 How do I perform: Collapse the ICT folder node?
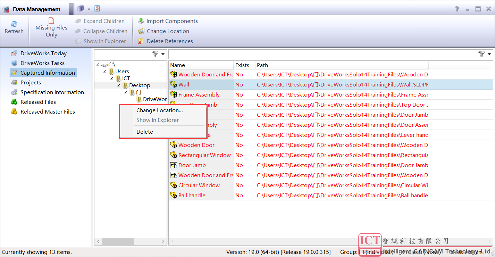112,78
